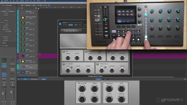
Task: Select the Keys track piano icon
Action: 23,67
